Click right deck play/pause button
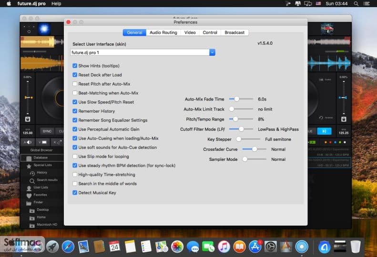Image resolution: width=377 pixels, height=257 pixels. [324, 131]
